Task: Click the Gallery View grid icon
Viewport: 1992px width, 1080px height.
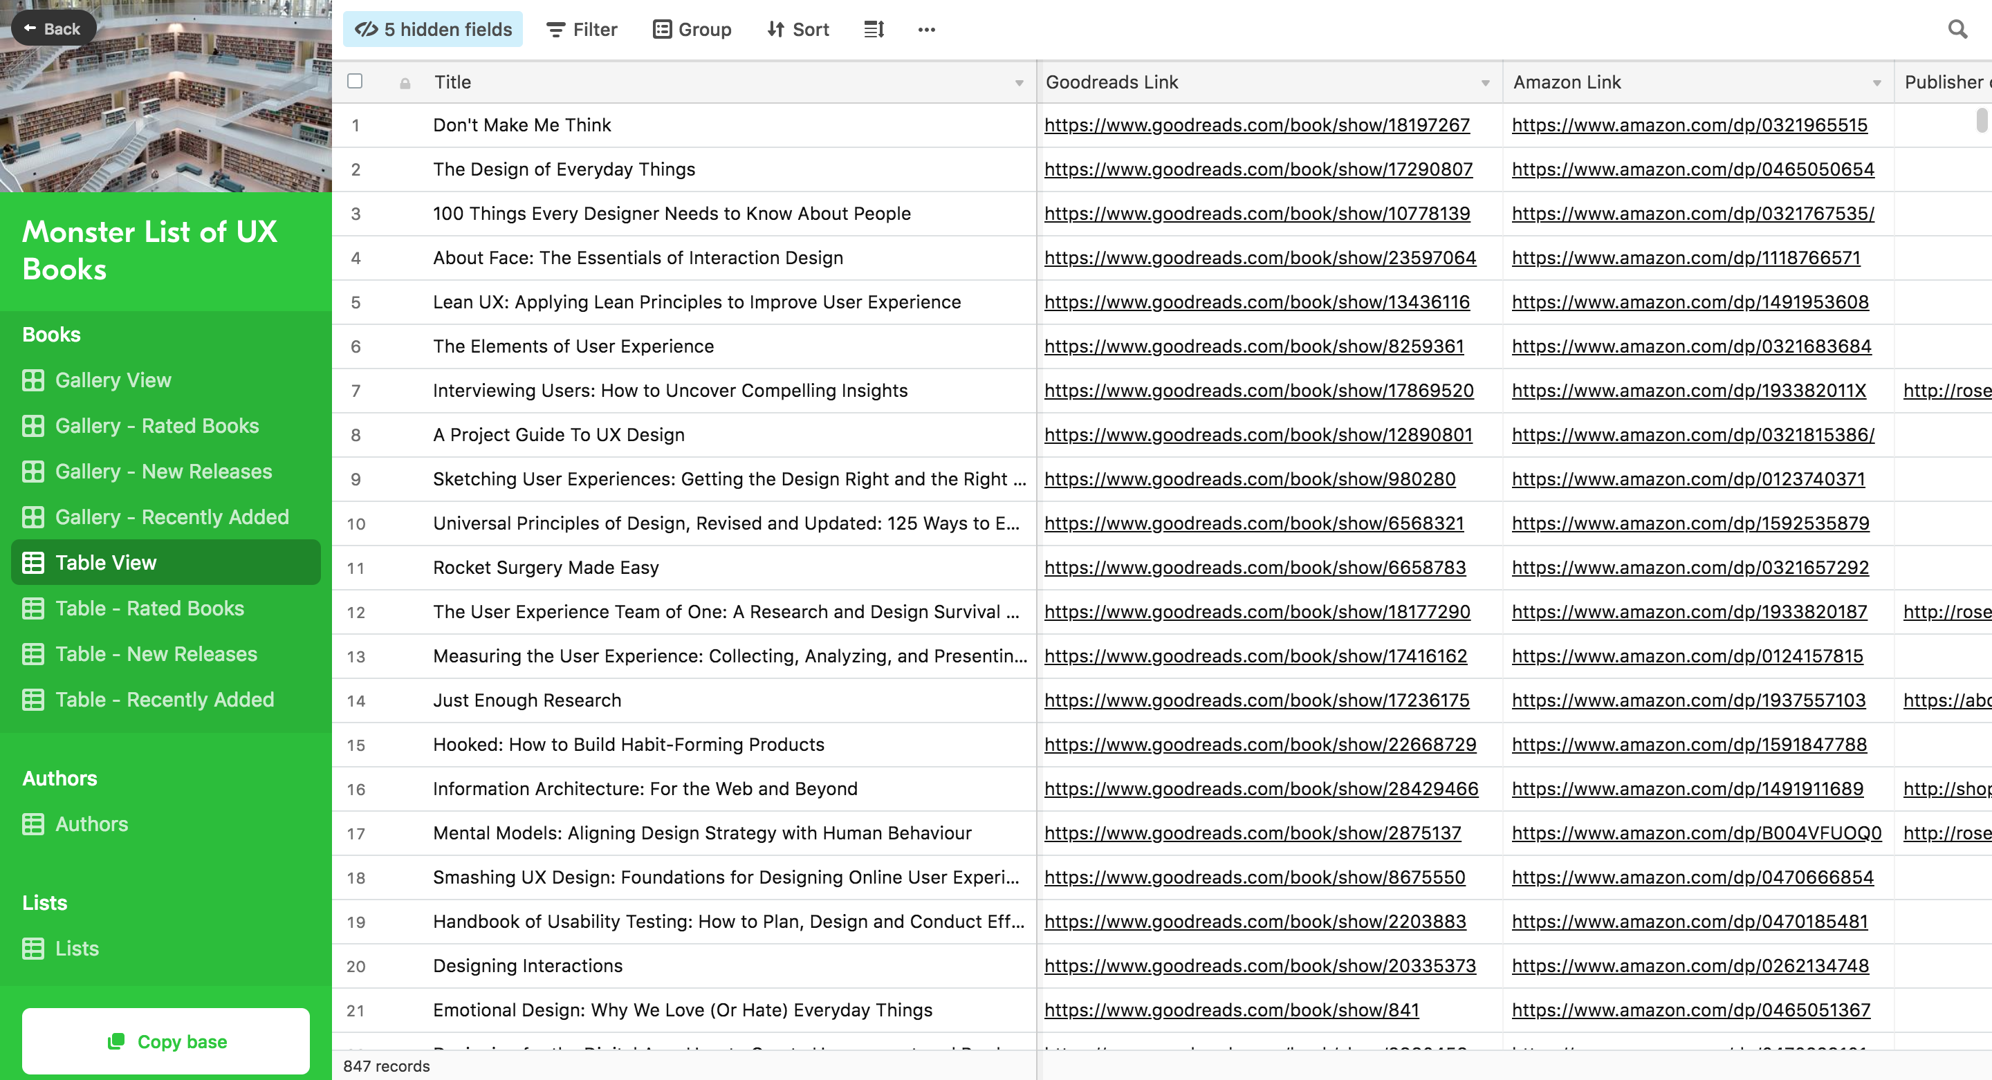Action: pyautogui.click(x=33, y=380)
